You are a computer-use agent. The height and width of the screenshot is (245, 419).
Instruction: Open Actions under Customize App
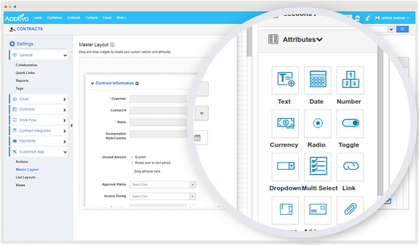[x=22, y=162]
